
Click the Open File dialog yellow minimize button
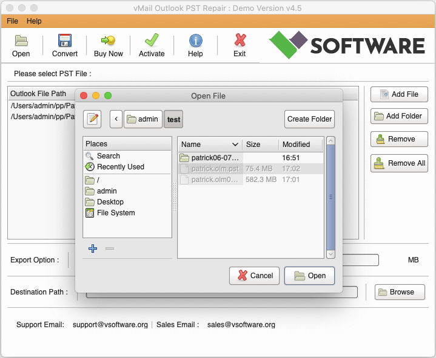96,96
